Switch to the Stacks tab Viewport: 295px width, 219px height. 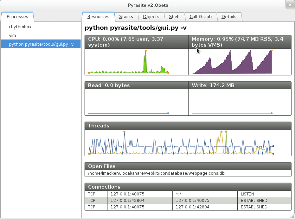click(x=126, y=16)
